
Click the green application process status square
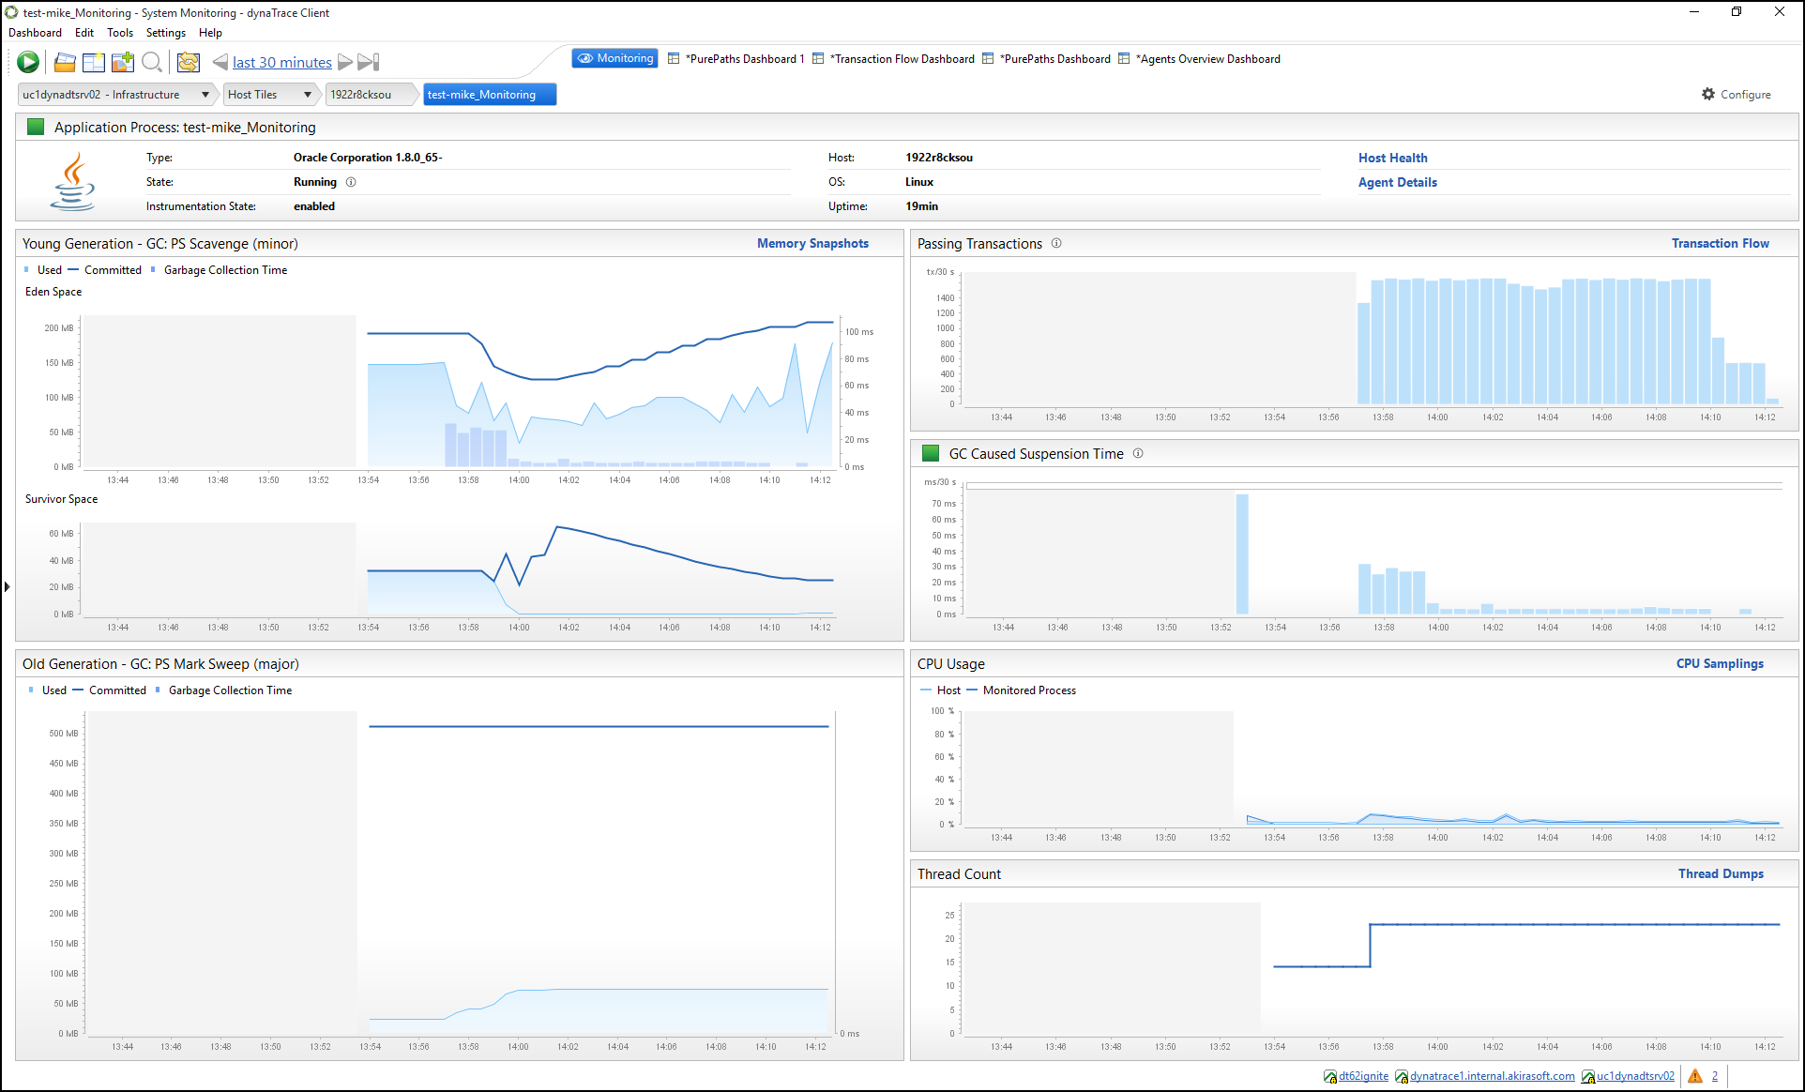click(x=36, y=127)
